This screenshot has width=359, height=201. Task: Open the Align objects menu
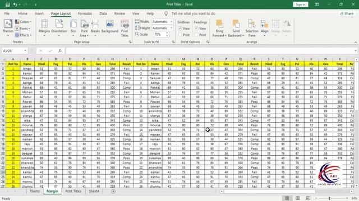point(264,27)
